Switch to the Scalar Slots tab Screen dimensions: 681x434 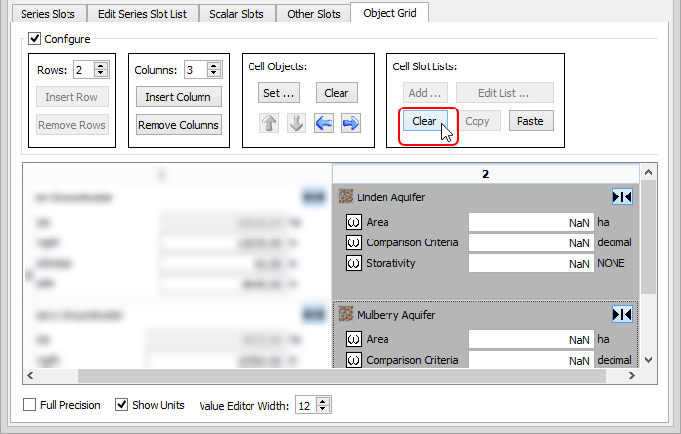tap(237, 14)
